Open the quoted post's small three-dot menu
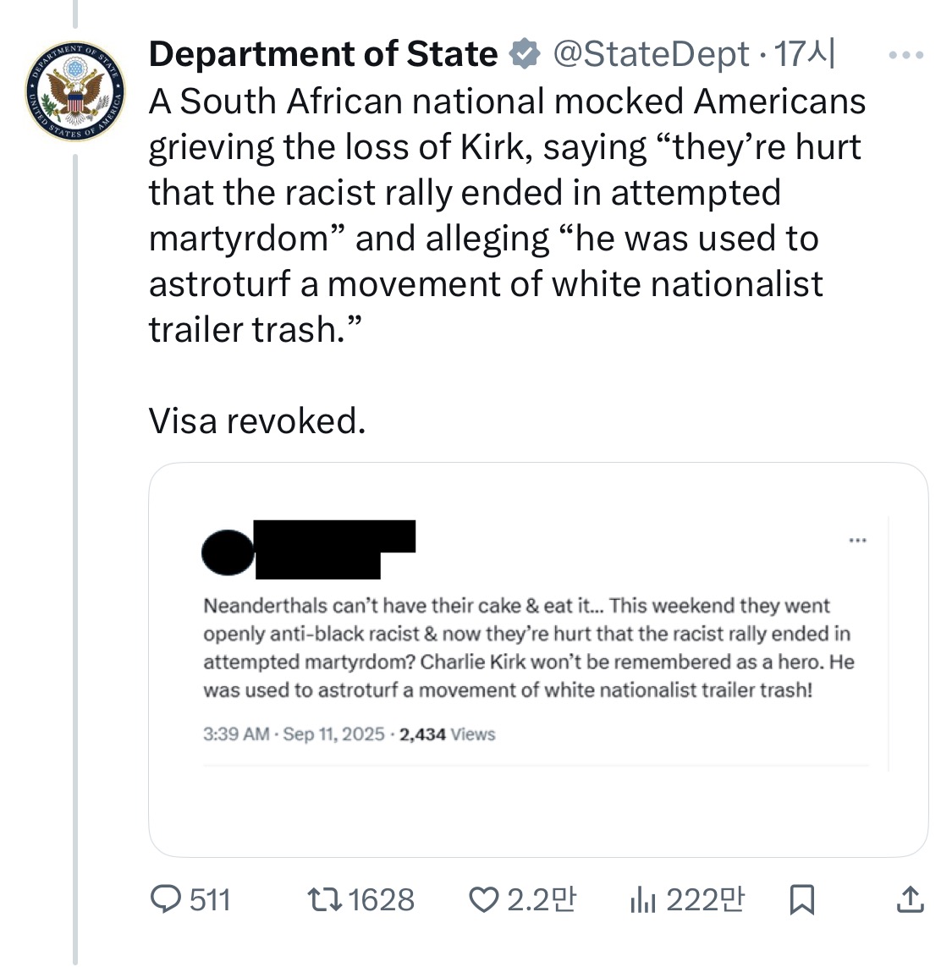952x967 pixels. coord(857,540)
